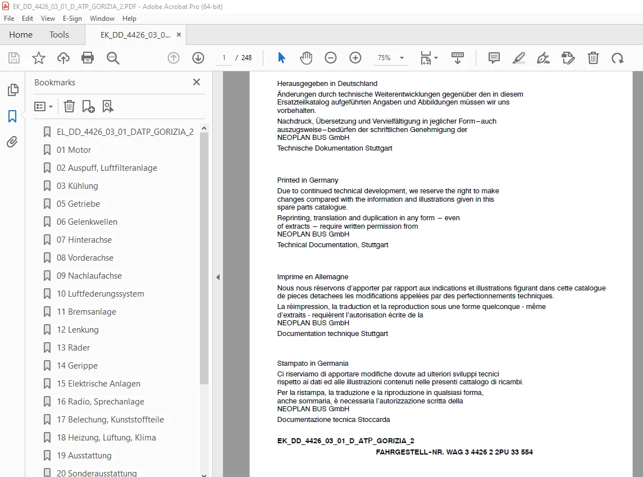Open the 06 Gelenkwellen bookmark

click(87, 222)
